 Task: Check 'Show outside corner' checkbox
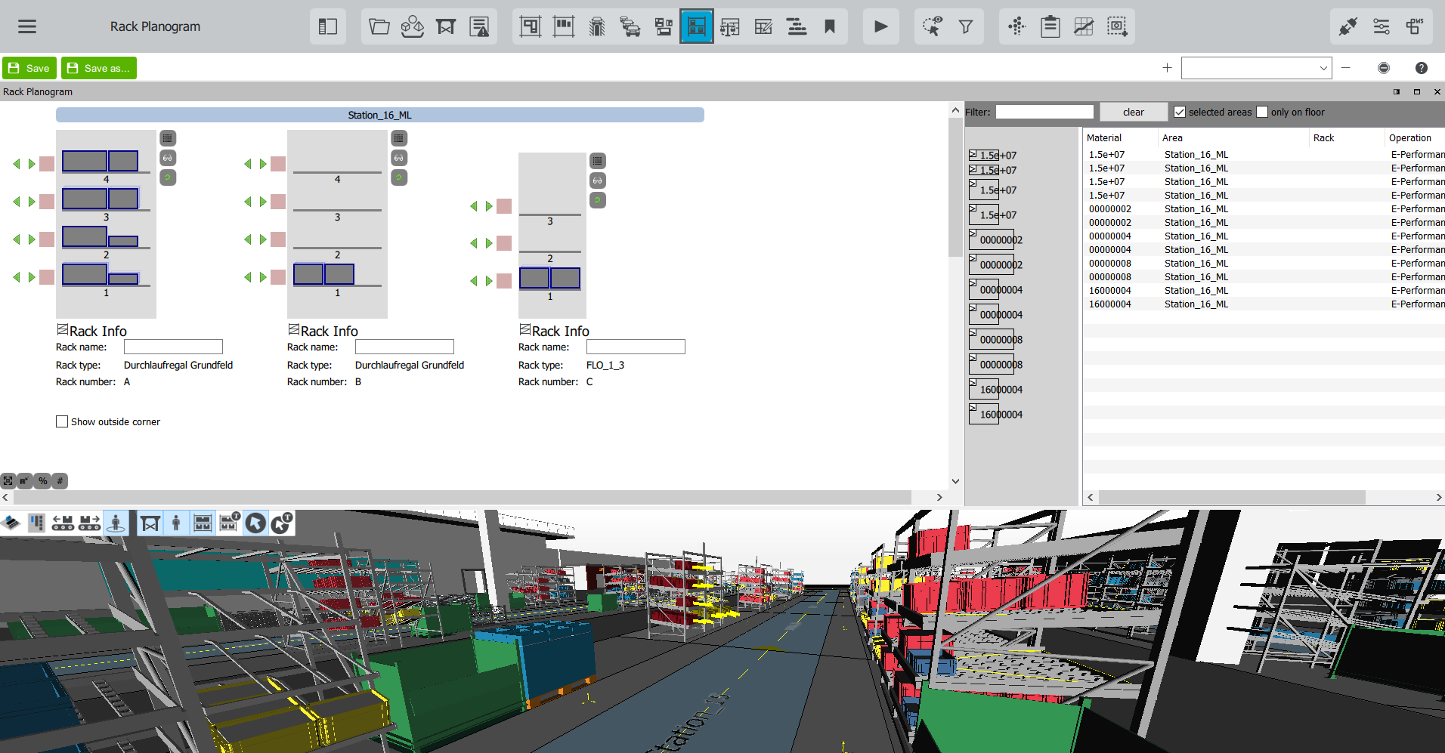[62, 421]
